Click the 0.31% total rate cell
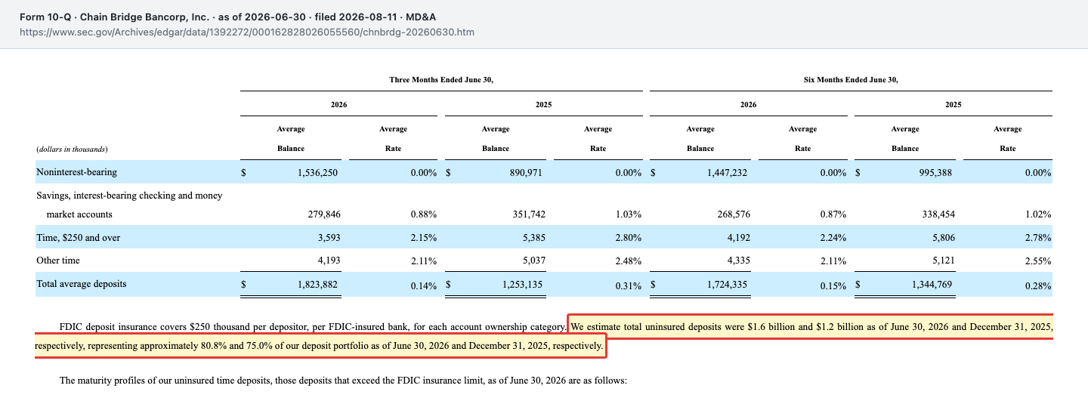 click(x=629, y=286)
